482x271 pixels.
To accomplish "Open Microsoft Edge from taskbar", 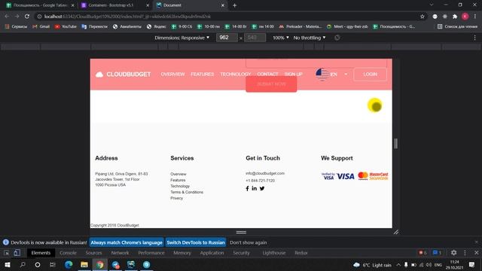I will [x=69, y=264].
